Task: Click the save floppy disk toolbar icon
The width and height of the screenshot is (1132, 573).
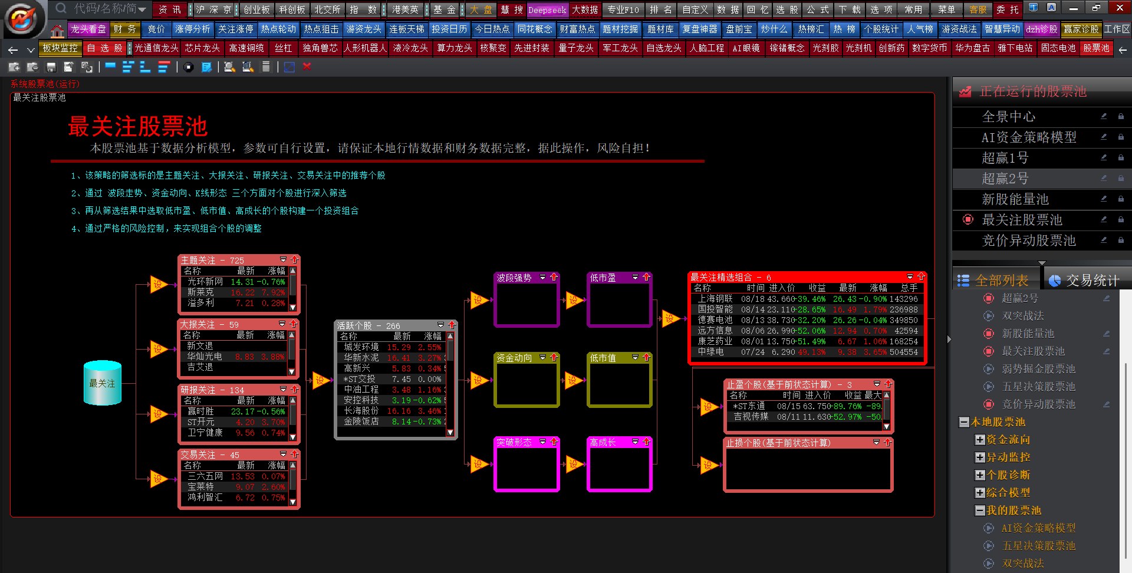Action: click(51, 67)
